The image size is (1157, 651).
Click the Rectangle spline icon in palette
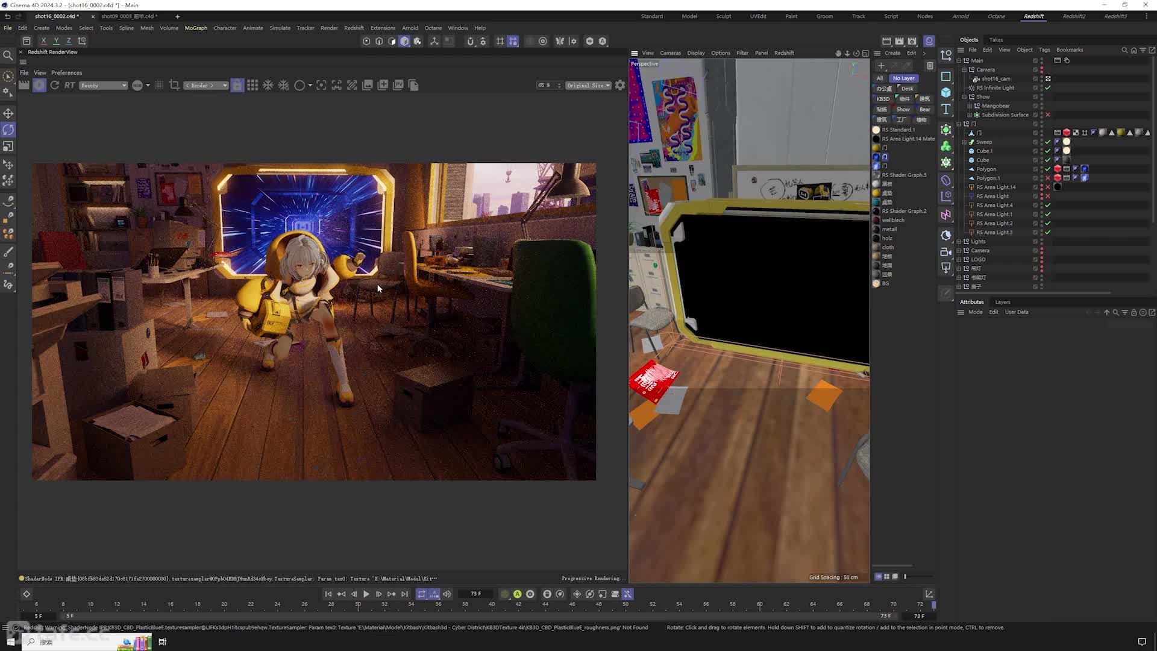coord(946,77)
